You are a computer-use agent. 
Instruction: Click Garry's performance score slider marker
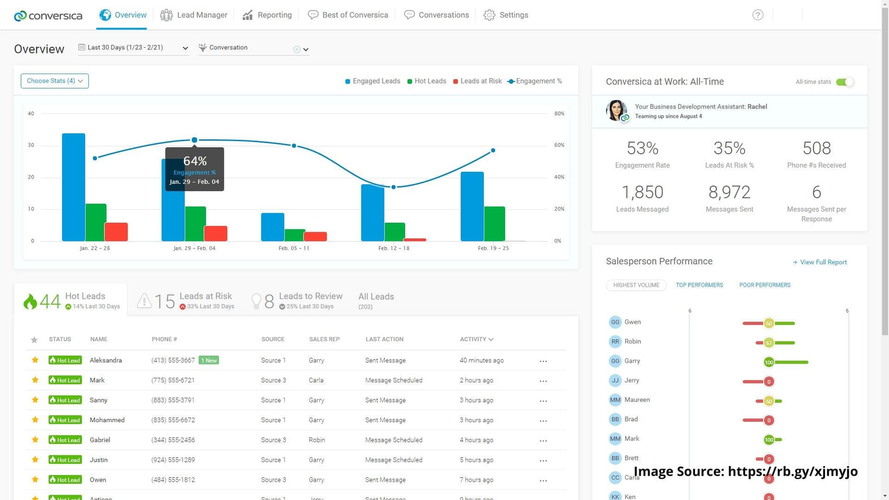[769, 362]
